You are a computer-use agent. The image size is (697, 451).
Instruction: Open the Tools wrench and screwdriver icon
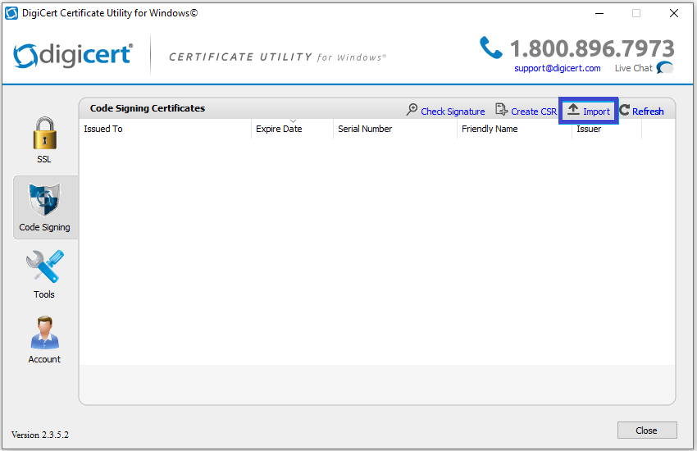point(44,266)
